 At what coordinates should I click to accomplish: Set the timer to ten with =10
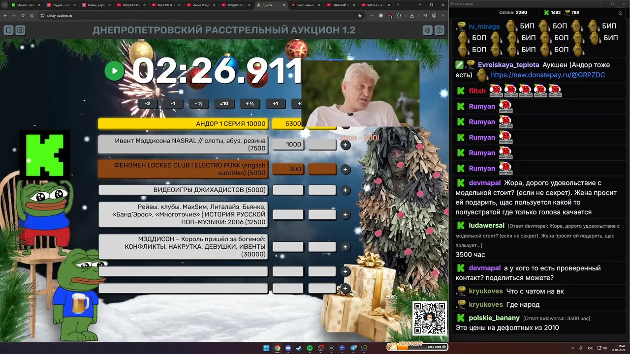(x=224, y=104)
